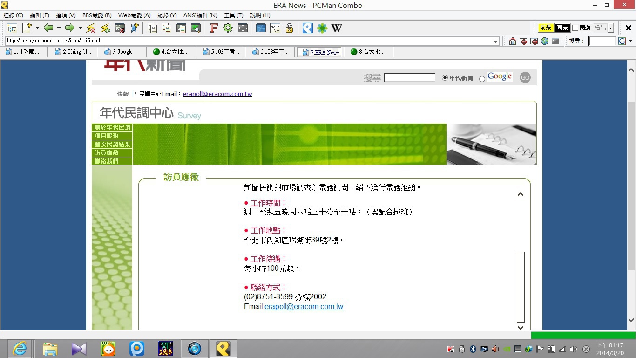The width and height of the screenshot is (636, 358).
Task: Open settings with the green gear icon
Action: [228, 28]
